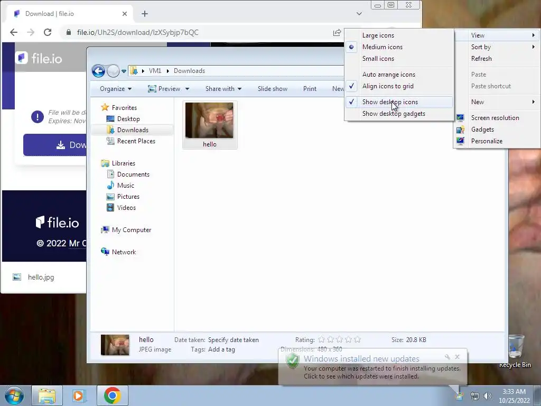This screenshot has width=541, height=406.
Task: Open Chrome's tab search chevron
Action: (359, 14)
